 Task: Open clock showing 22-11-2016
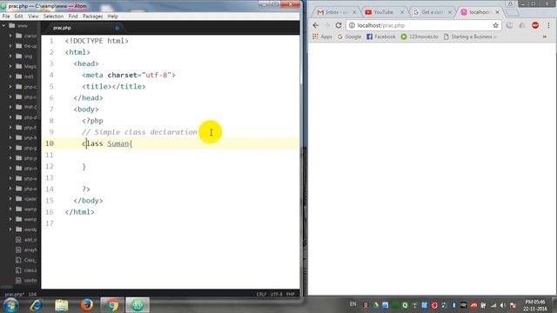(x=535, y=305)
